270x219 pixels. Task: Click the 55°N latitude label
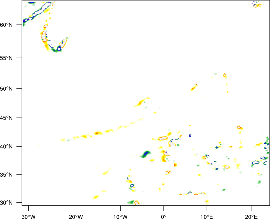6,58
